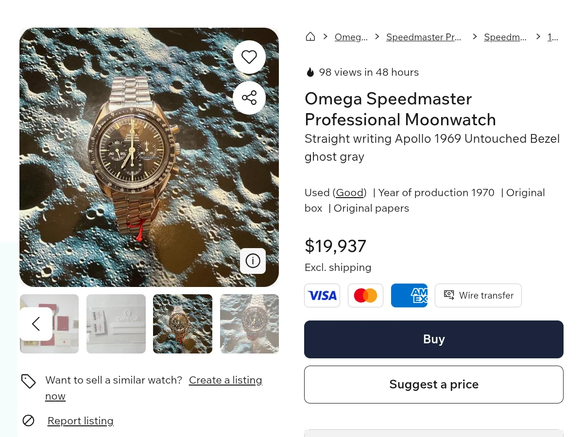Click the report listing prohibition icon

click(29, 420)
